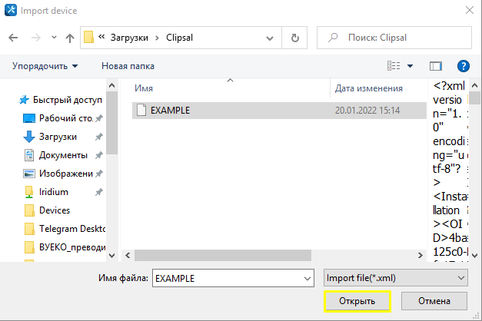Expand the recent locations dropdown arrow
Image resolution: width=482 pixels, height=321 pixels.
click(54, 38)
